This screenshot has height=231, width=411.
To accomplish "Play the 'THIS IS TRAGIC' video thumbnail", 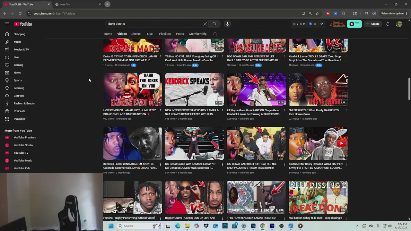I will pyautogui.click(x=318, y=90).
